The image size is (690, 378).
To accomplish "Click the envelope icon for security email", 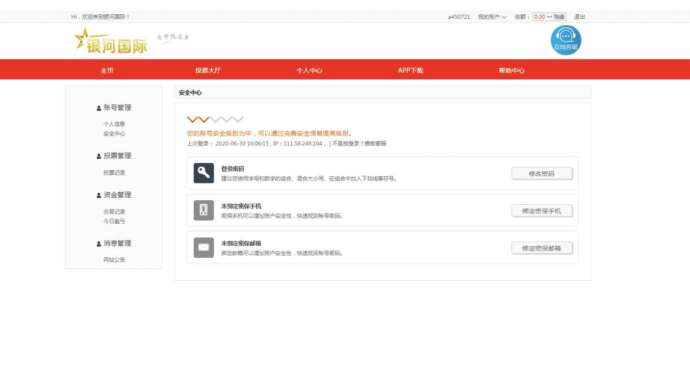I will tap(203, 248).
